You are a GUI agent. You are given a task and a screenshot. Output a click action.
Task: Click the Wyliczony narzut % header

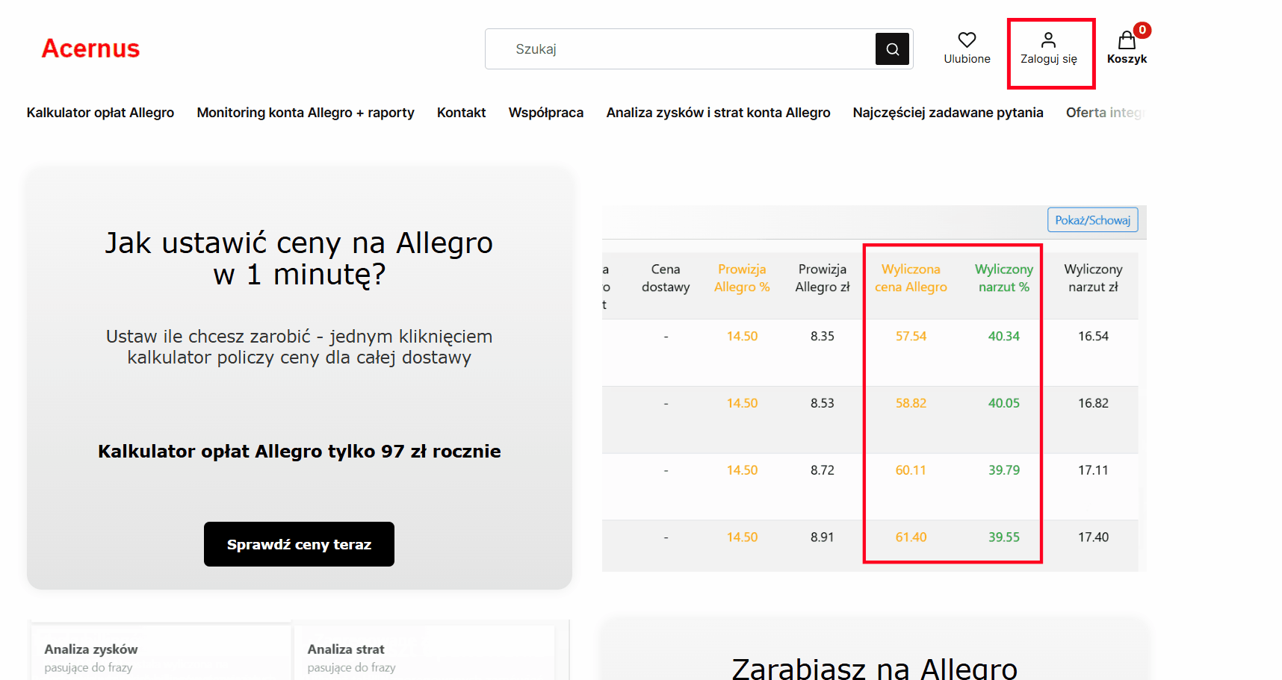1004,278
